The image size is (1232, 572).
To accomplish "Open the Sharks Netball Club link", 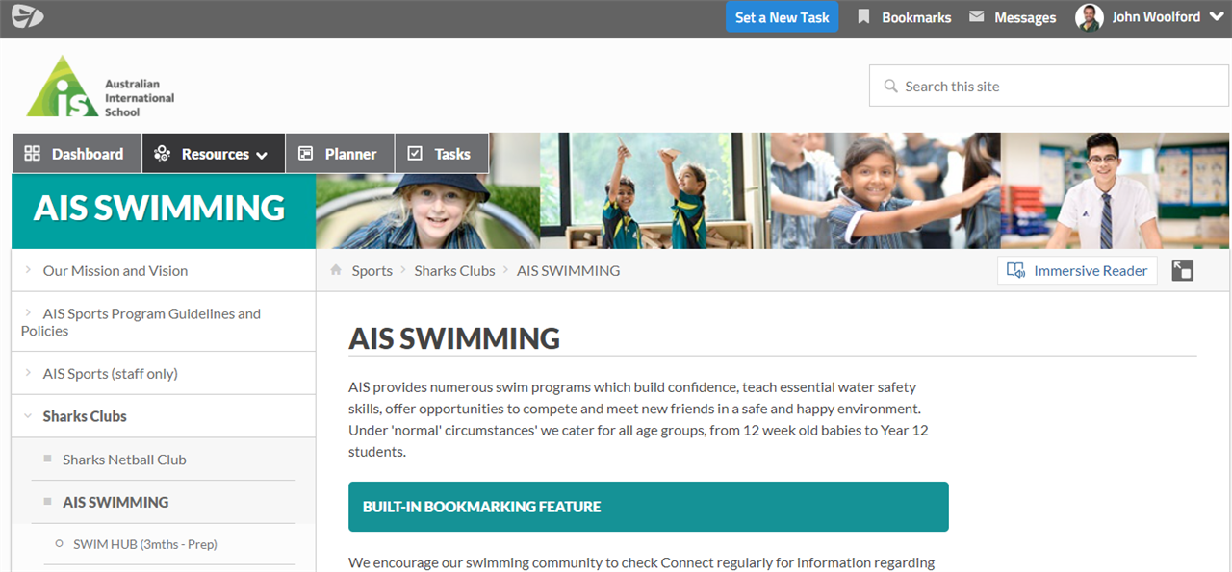I will tap(124, 460).
